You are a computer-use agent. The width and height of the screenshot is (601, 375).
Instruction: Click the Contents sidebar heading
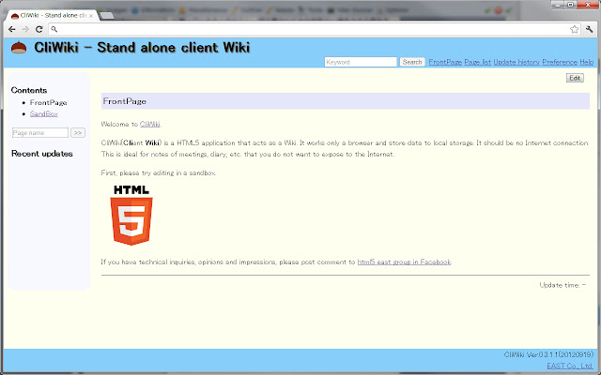point(29,90)
